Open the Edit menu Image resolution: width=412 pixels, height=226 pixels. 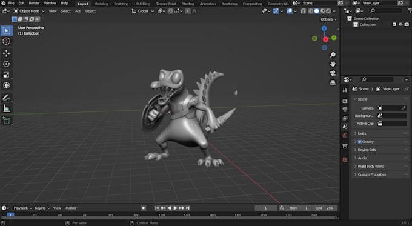[21, 3]
